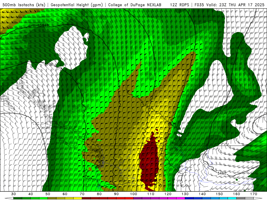Click the 'Valid: 23Z THU APR 17 2025' text

tap(235, 5)
